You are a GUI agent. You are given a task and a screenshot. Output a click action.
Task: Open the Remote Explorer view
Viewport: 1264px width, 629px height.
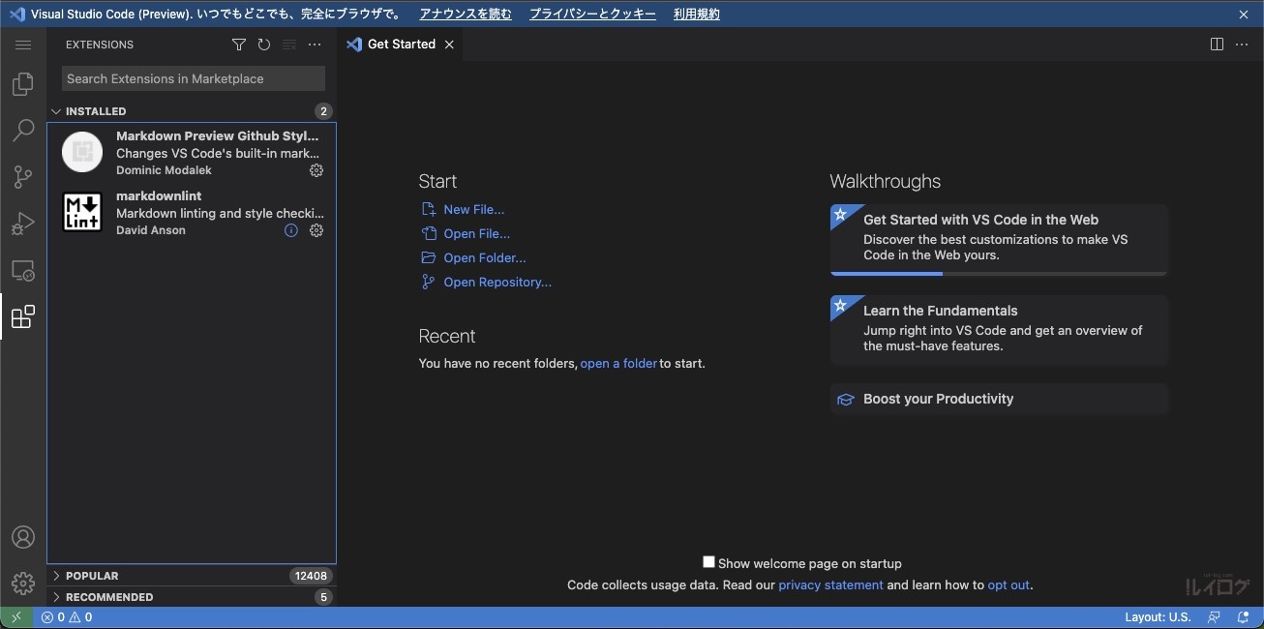point(22,270)
